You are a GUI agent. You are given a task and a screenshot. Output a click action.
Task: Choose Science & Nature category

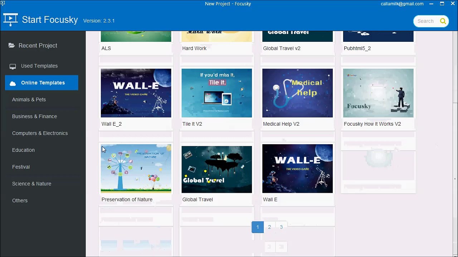click(31, 183)
